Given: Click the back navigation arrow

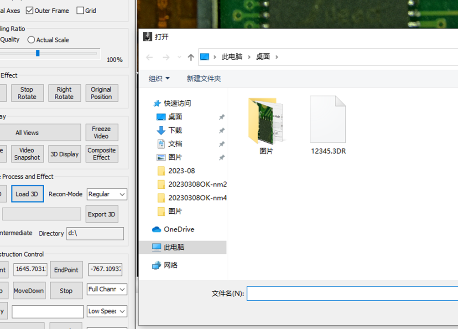Looking at the screenshot, I should [150, 57].
